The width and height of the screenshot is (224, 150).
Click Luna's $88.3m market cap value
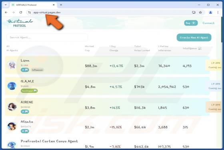point(91,66)
